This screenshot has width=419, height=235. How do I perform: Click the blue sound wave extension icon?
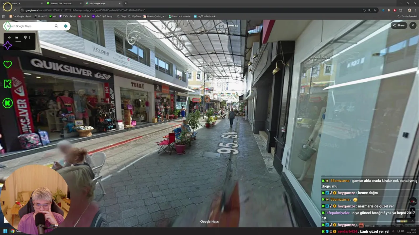(x=383, y=10)
